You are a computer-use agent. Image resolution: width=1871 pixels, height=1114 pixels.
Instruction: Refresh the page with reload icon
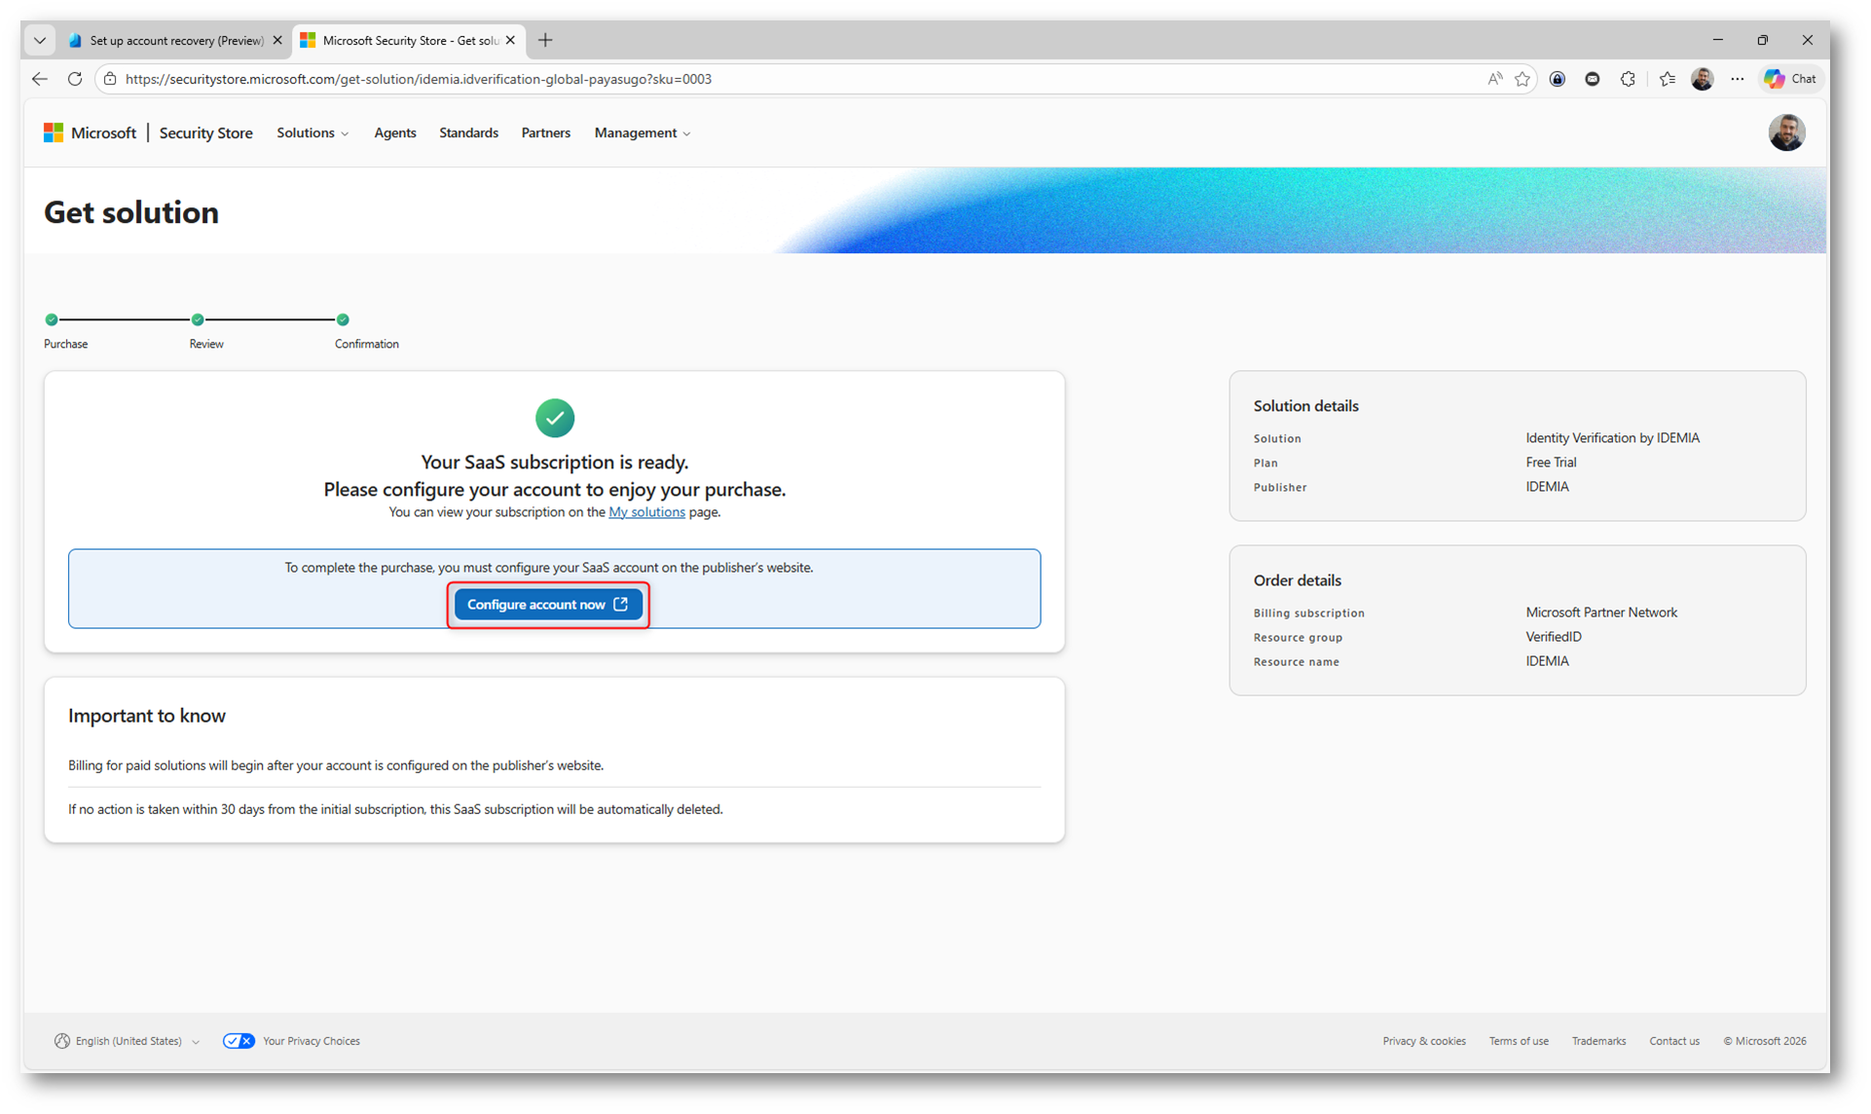coord(75,79)
